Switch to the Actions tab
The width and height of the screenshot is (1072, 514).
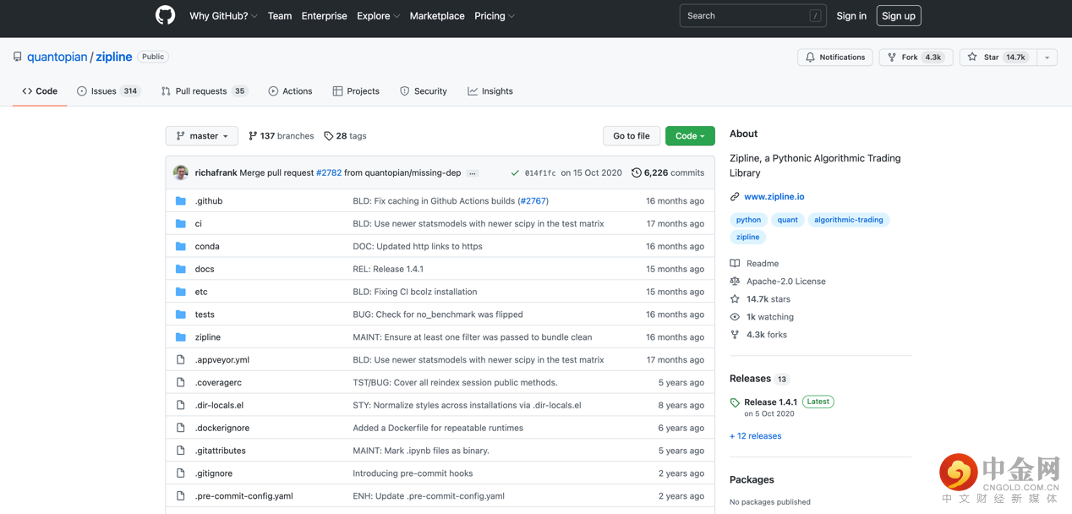pos(290,91)
